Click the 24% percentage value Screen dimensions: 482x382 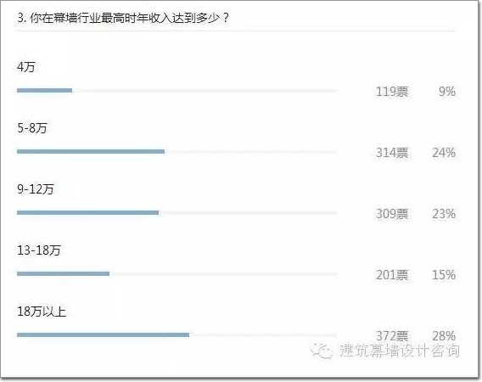click(x=444, y=153)
